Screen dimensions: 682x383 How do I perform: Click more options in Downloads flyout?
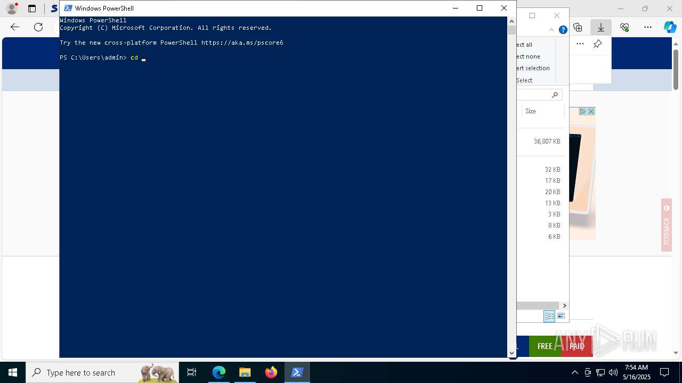[x=580, y=44]
